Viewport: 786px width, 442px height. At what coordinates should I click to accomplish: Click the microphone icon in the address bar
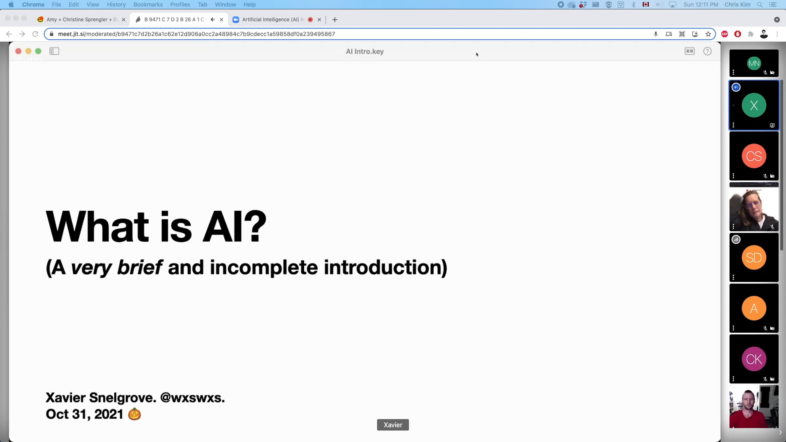click(656, 34)
